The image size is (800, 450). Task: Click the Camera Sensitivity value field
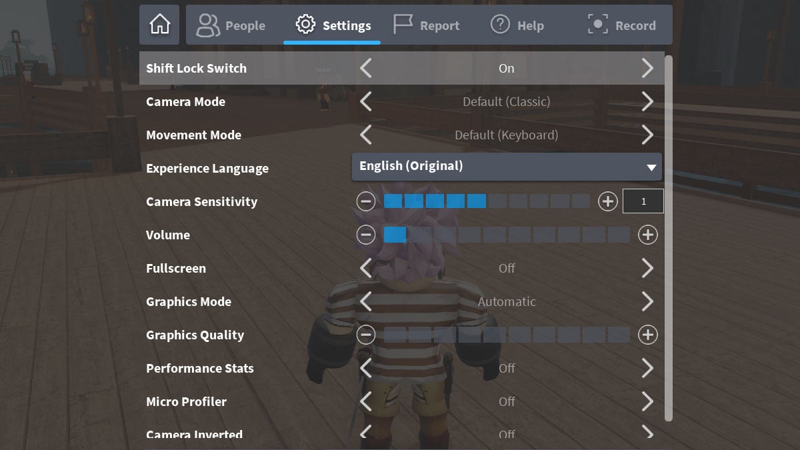click(643, 201)
